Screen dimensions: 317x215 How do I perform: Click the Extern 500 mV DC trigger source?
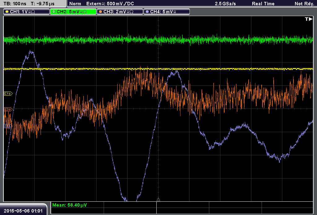(110, 4)
